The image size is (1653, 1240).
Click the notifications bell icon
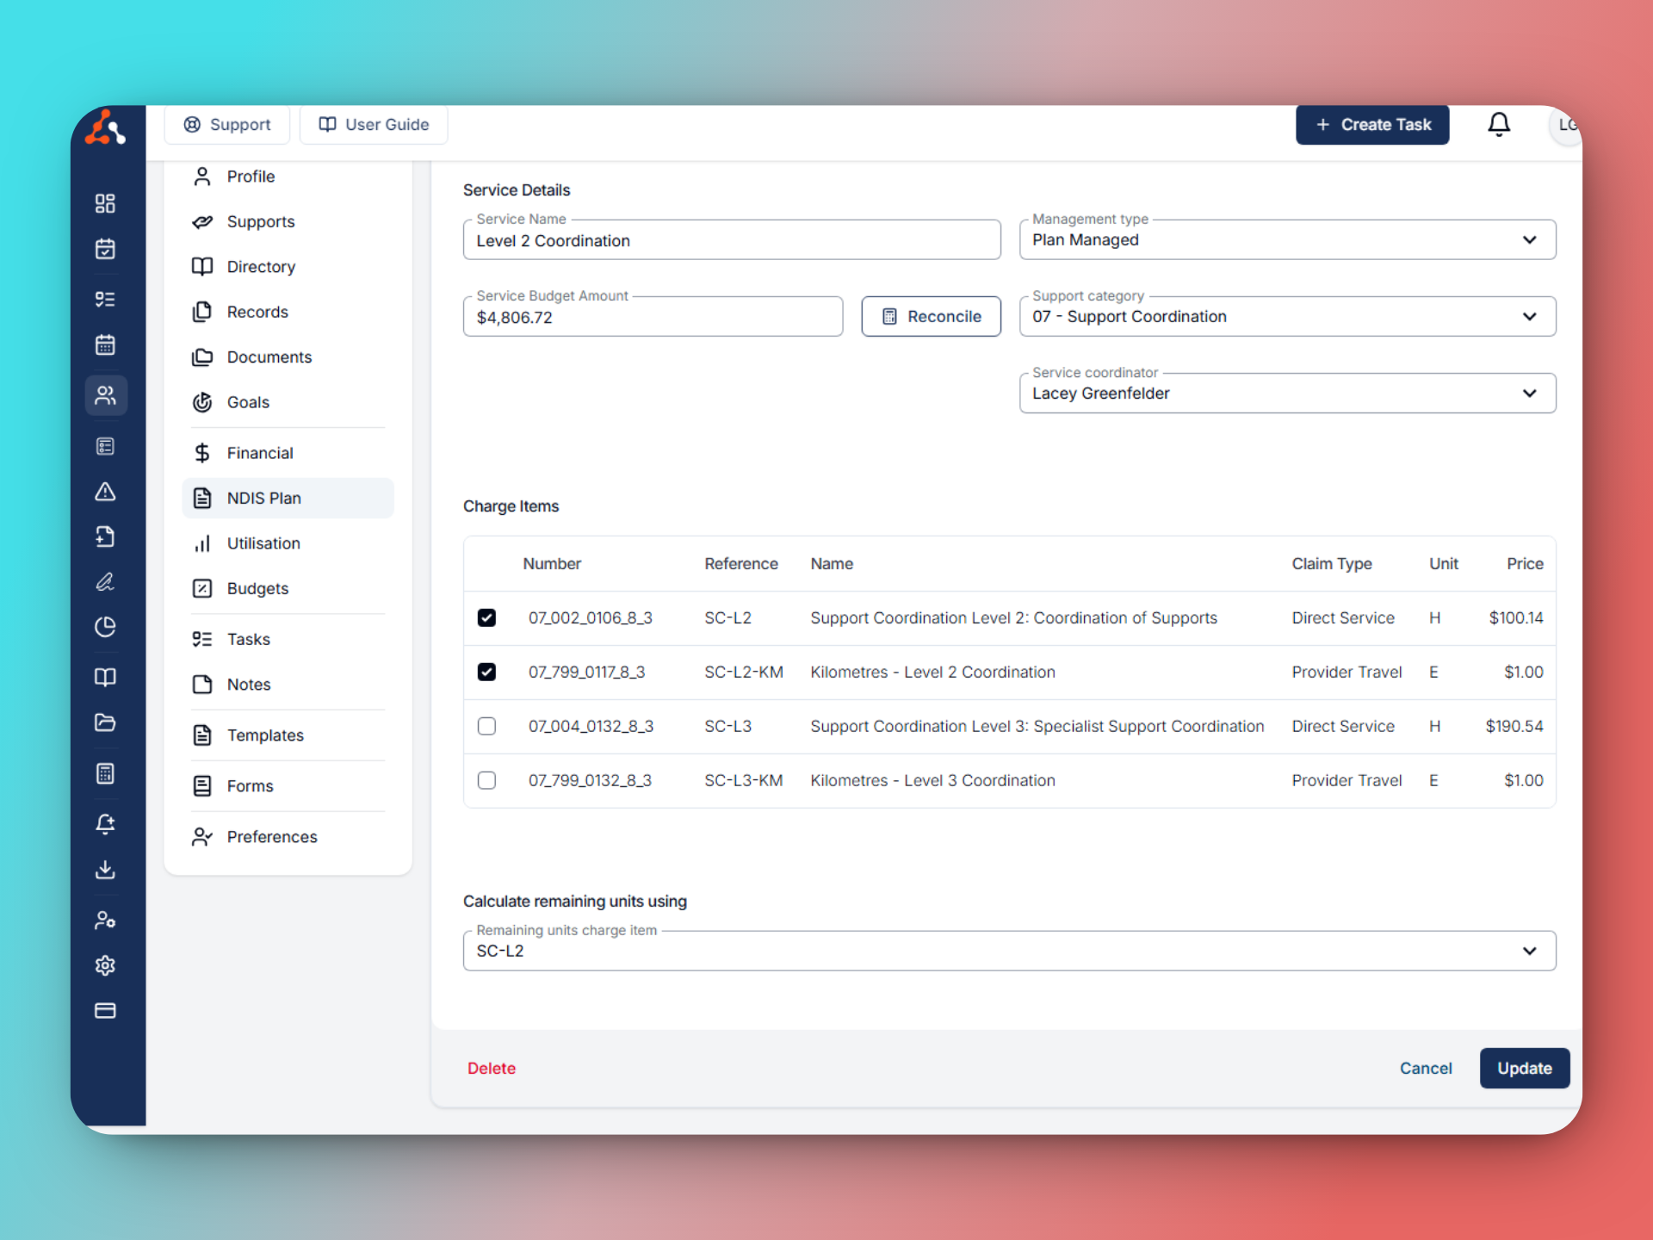[1498, 125]
